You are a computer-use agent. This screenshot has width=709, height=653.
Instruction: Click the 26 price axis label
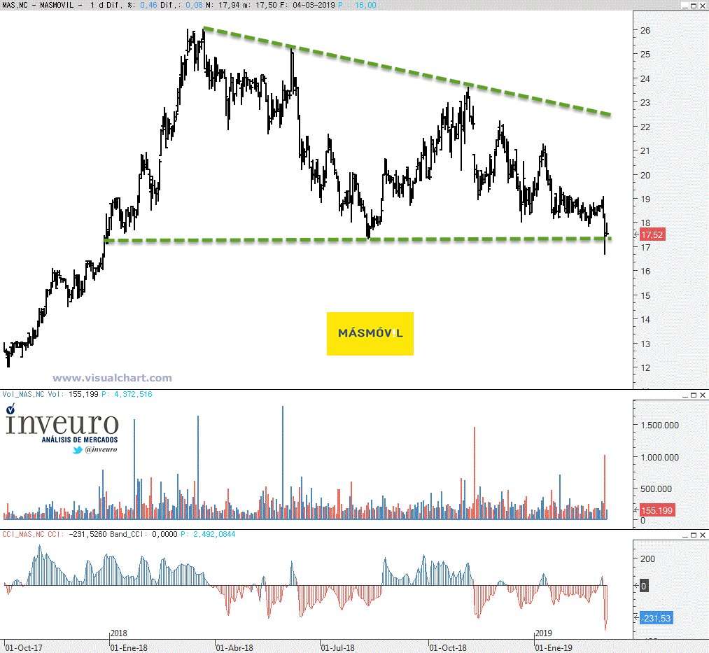tap(645, 30)
